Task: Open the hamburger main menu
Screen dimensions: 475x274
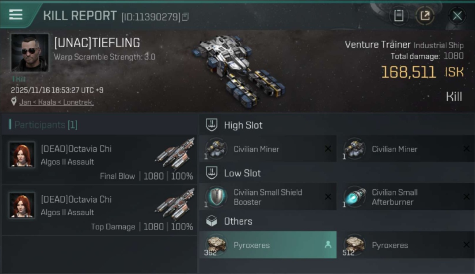Action: point(16,15)
